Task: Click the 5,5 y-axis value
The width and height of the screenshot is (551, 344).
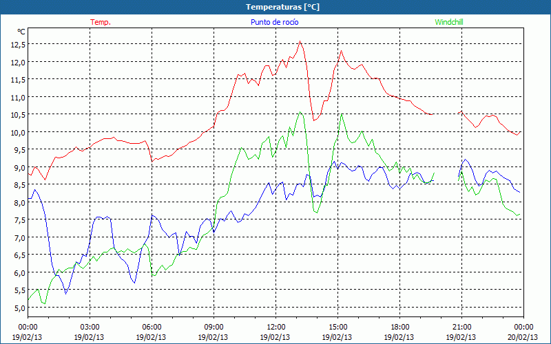Action: coord(20,290)
